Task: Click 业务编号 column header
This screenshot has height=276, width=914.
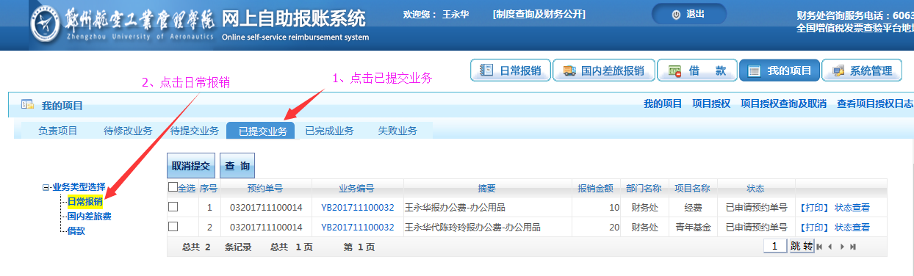Action: 357,188
